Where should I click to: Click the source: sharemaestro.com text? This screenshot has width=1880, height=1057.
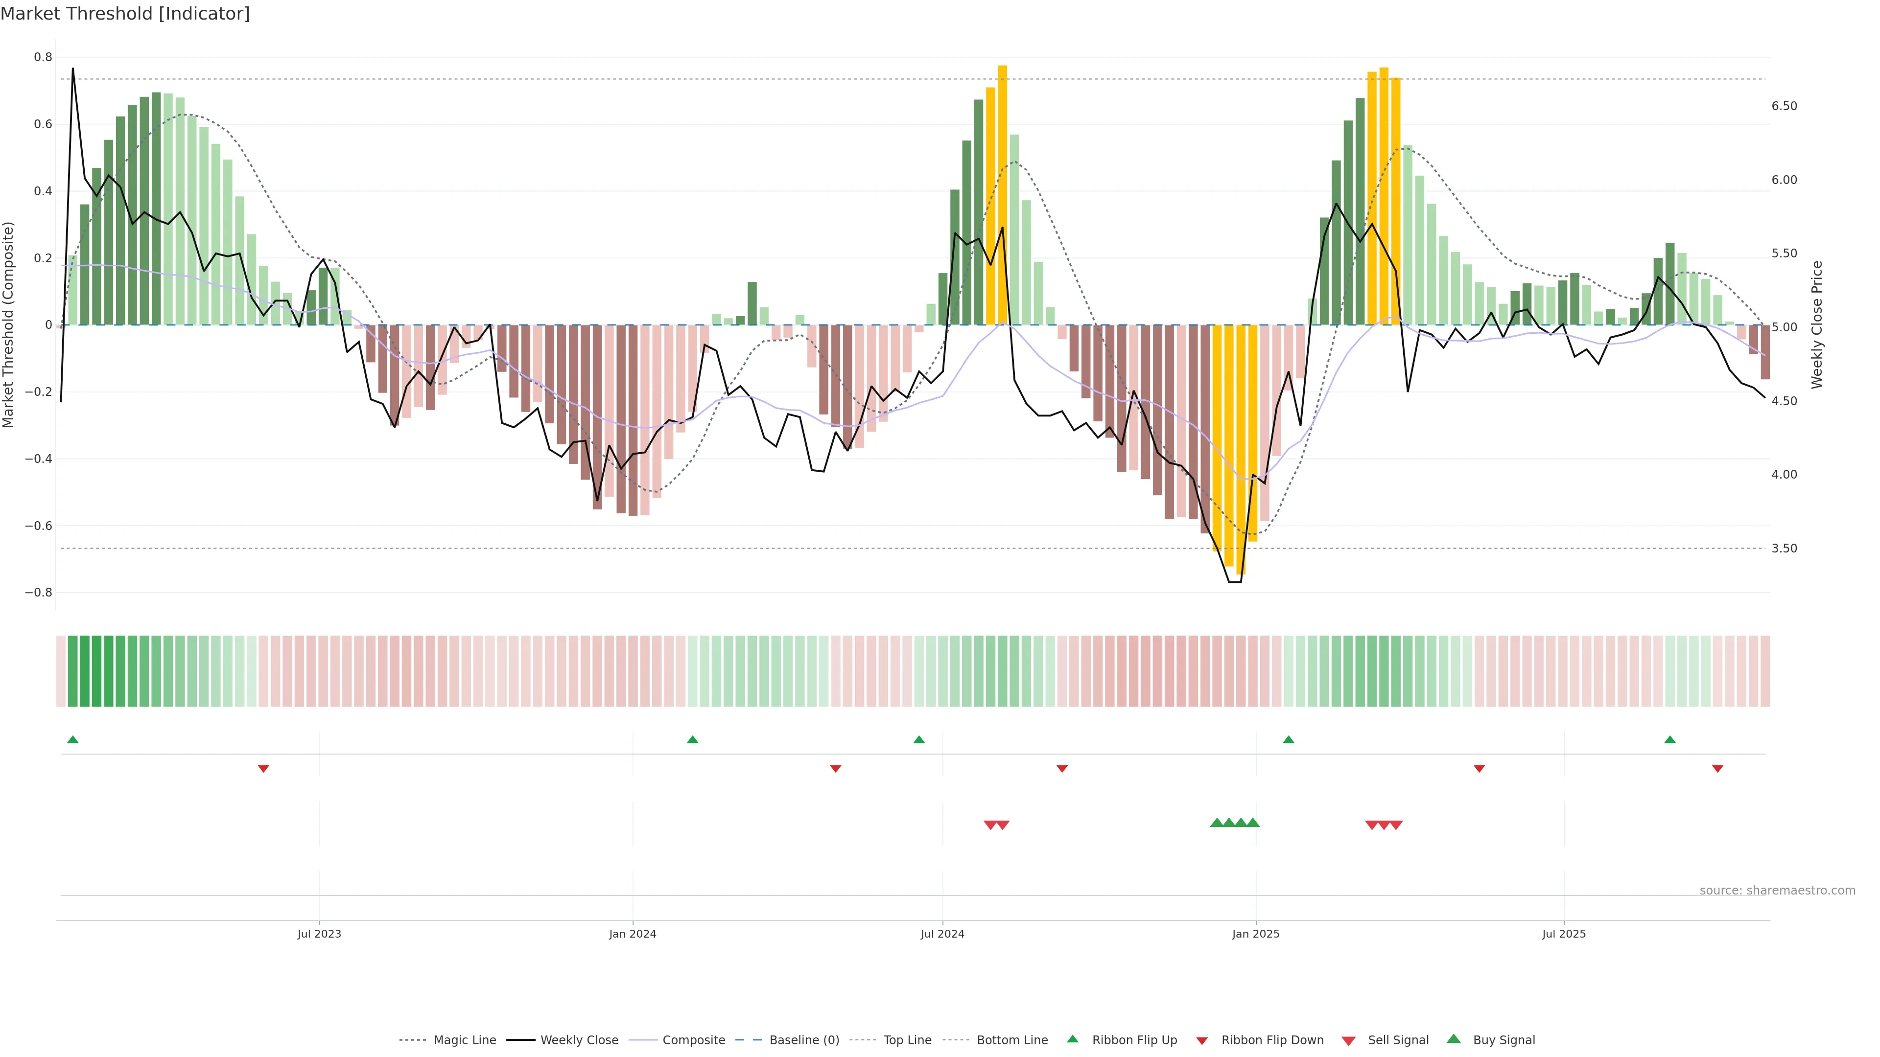click(x=1777, y=891)
